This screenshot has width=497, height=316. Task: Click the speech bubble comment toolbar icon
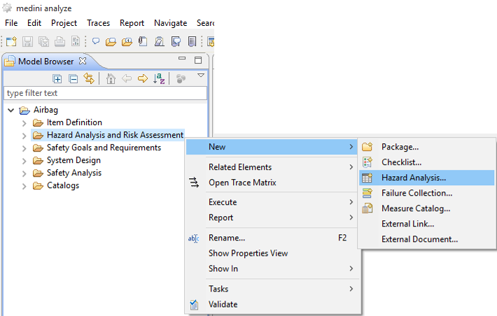click(96, 42)
